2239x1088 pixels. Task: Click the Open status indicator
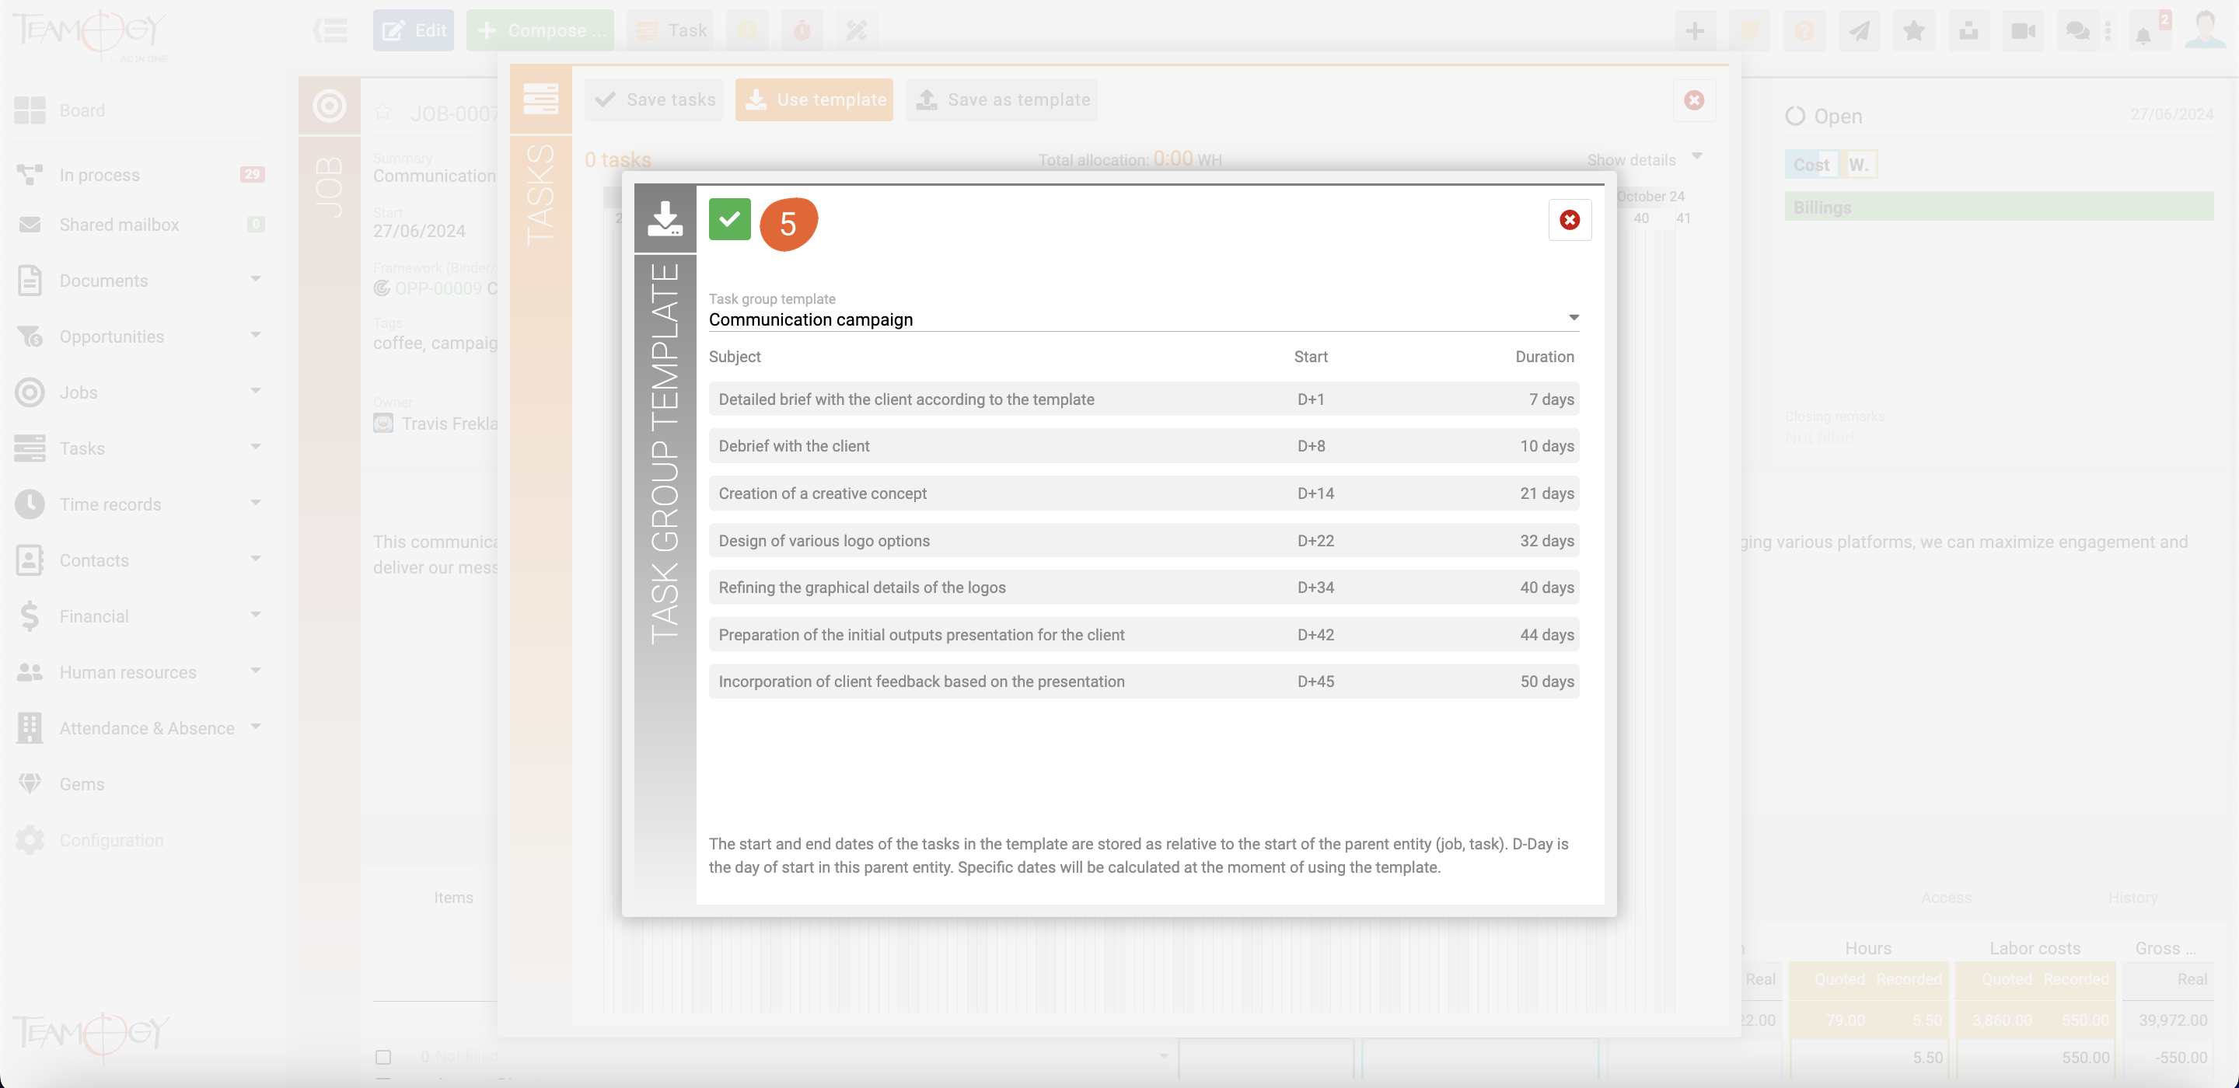[1824, 117]
